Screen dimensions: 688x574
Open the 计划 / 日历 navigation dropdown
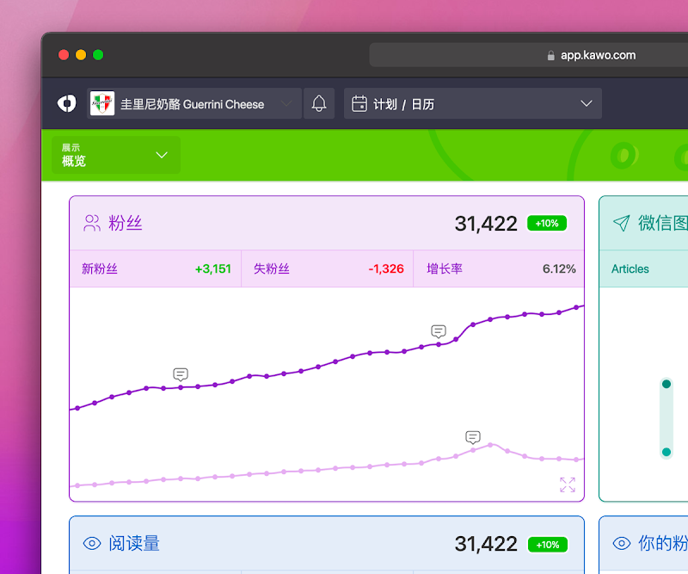tap(472, 103)
